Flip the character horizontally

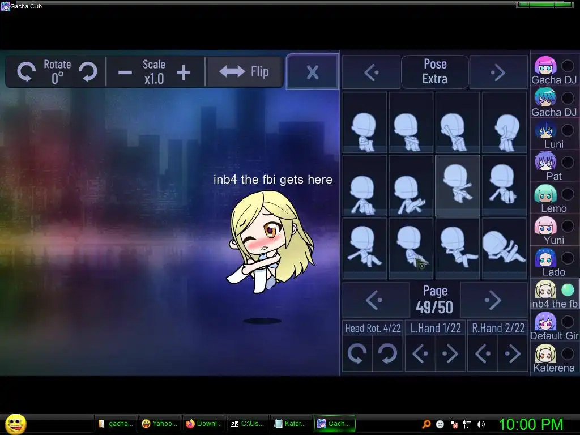[245, 71]
